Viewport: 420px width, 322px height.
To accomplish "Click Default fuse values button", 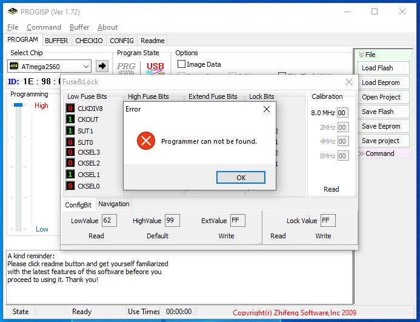I will pyautogui.click(x=158, y=236).
